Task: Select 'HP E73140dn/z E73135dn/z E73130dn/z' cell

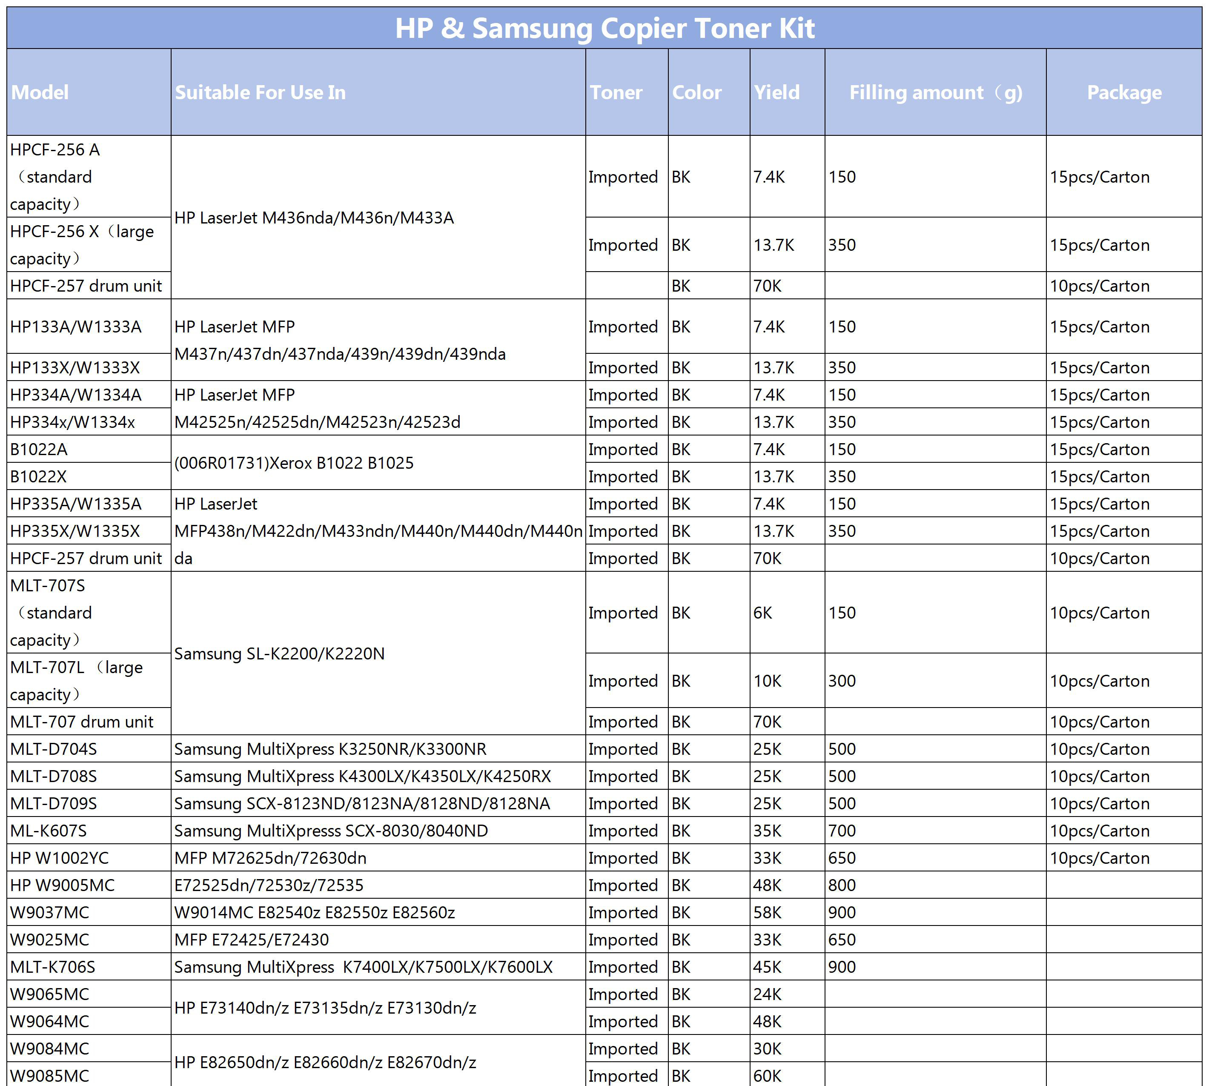Action: [x=378, y=1008]
